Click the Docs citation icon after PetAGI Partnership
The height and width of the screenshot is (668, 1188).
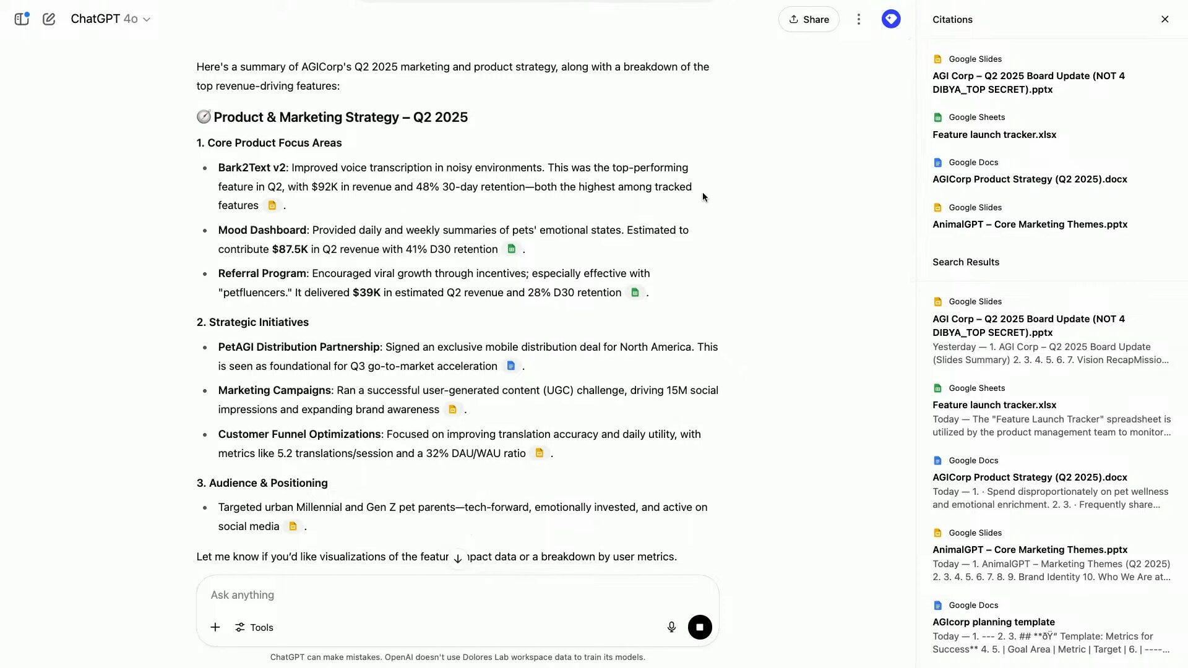(x=510, y=366)
